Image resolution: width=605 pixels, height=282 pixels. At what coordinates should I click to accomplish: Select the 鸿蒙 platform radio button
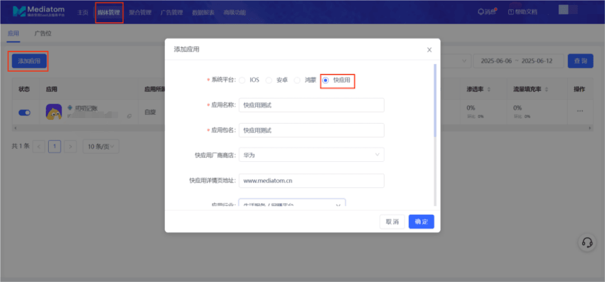click(297, 81)
